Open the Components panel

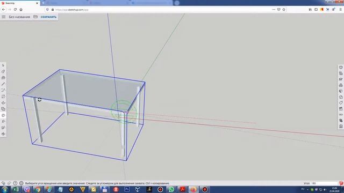pos(341,85)
